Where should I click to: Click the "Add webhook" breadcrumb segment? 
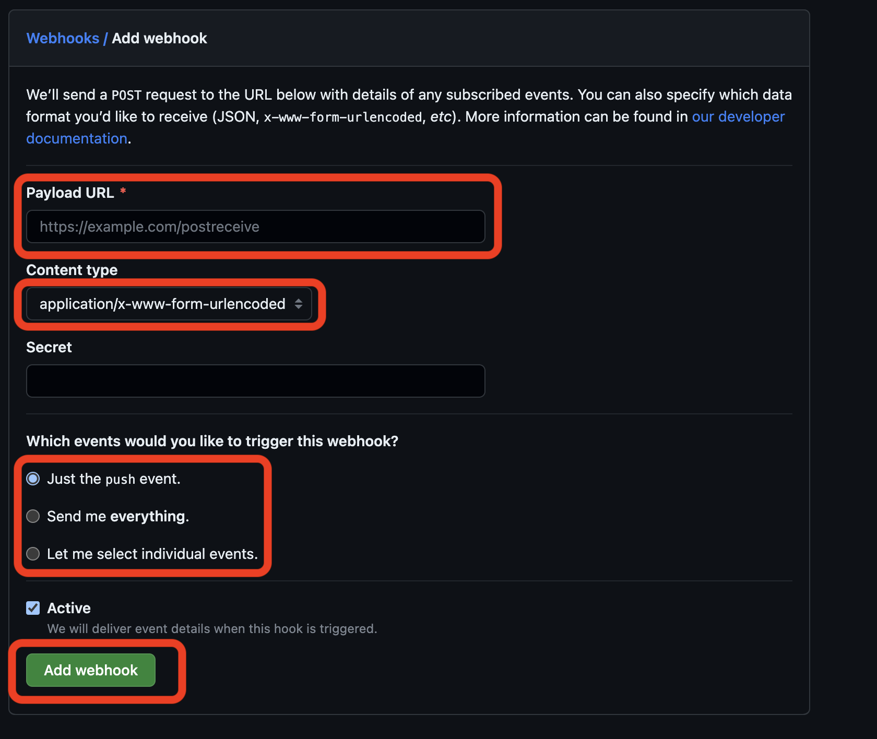pos(159,38)
